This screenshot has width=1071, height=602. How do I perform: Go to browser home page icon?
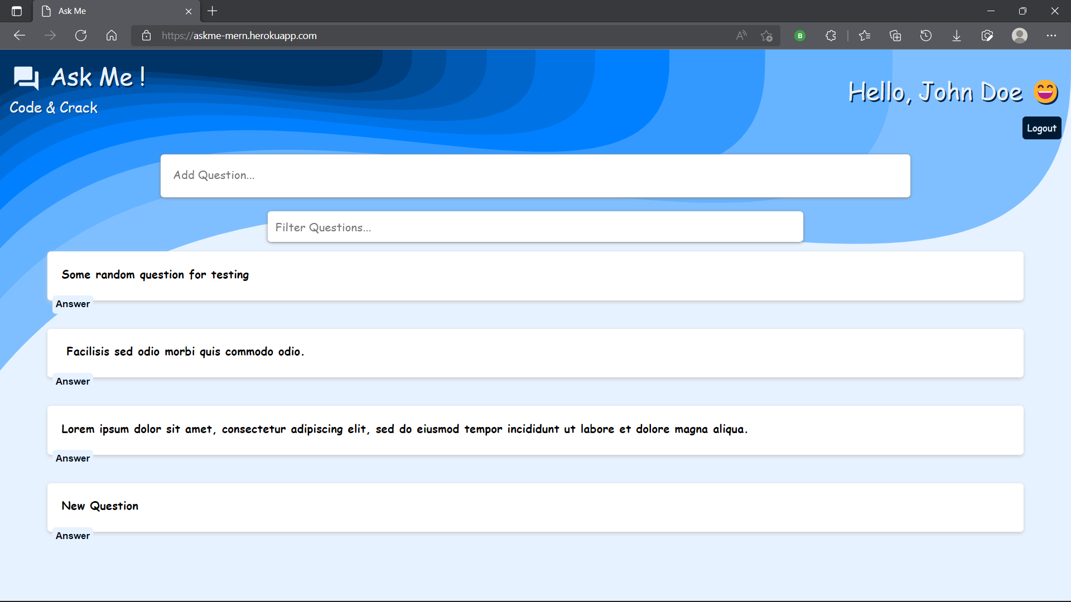pyautogui.click(x=112, y=36)
